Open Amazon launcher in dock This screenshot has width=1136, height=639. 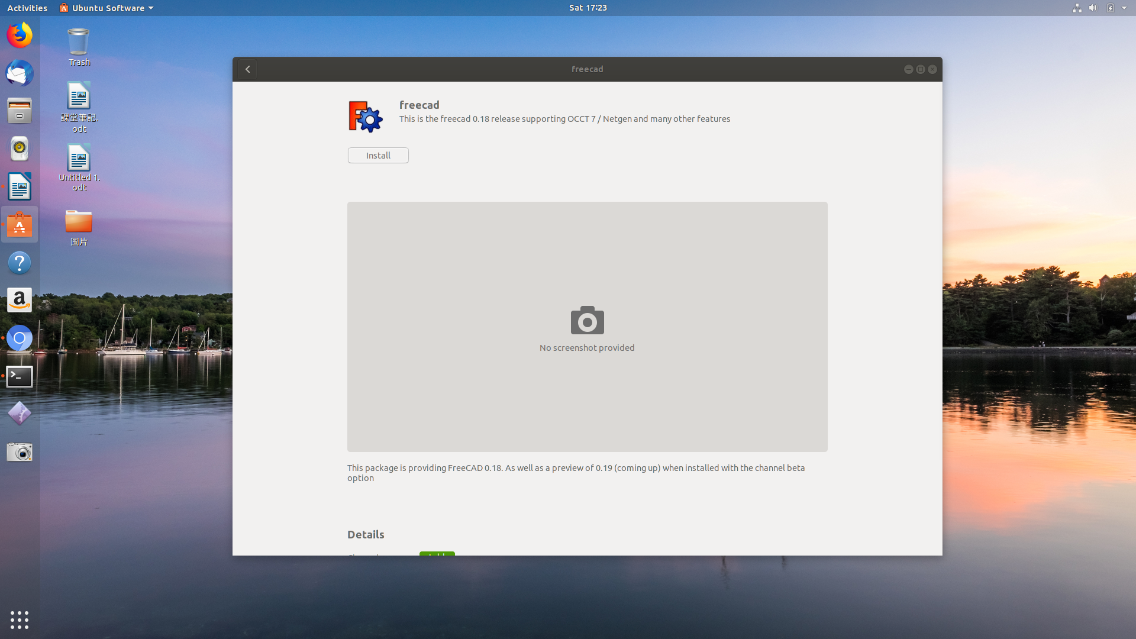pos(20,301)
